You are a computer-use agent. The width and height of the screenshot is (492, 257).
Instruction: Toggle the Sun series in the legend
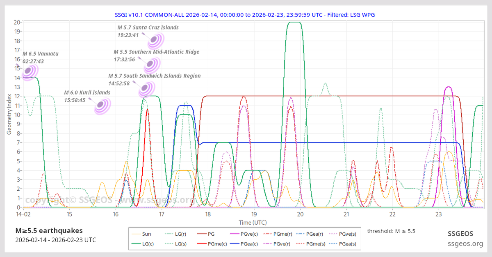point(141,234)
